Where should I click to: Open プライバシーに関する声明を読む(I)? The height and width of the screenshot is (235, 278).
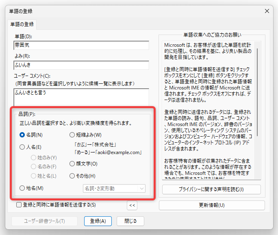point(211,189)
